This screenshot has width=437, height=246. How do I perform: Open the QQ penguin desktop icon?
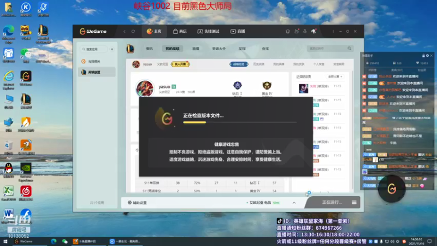pos(8,171)
